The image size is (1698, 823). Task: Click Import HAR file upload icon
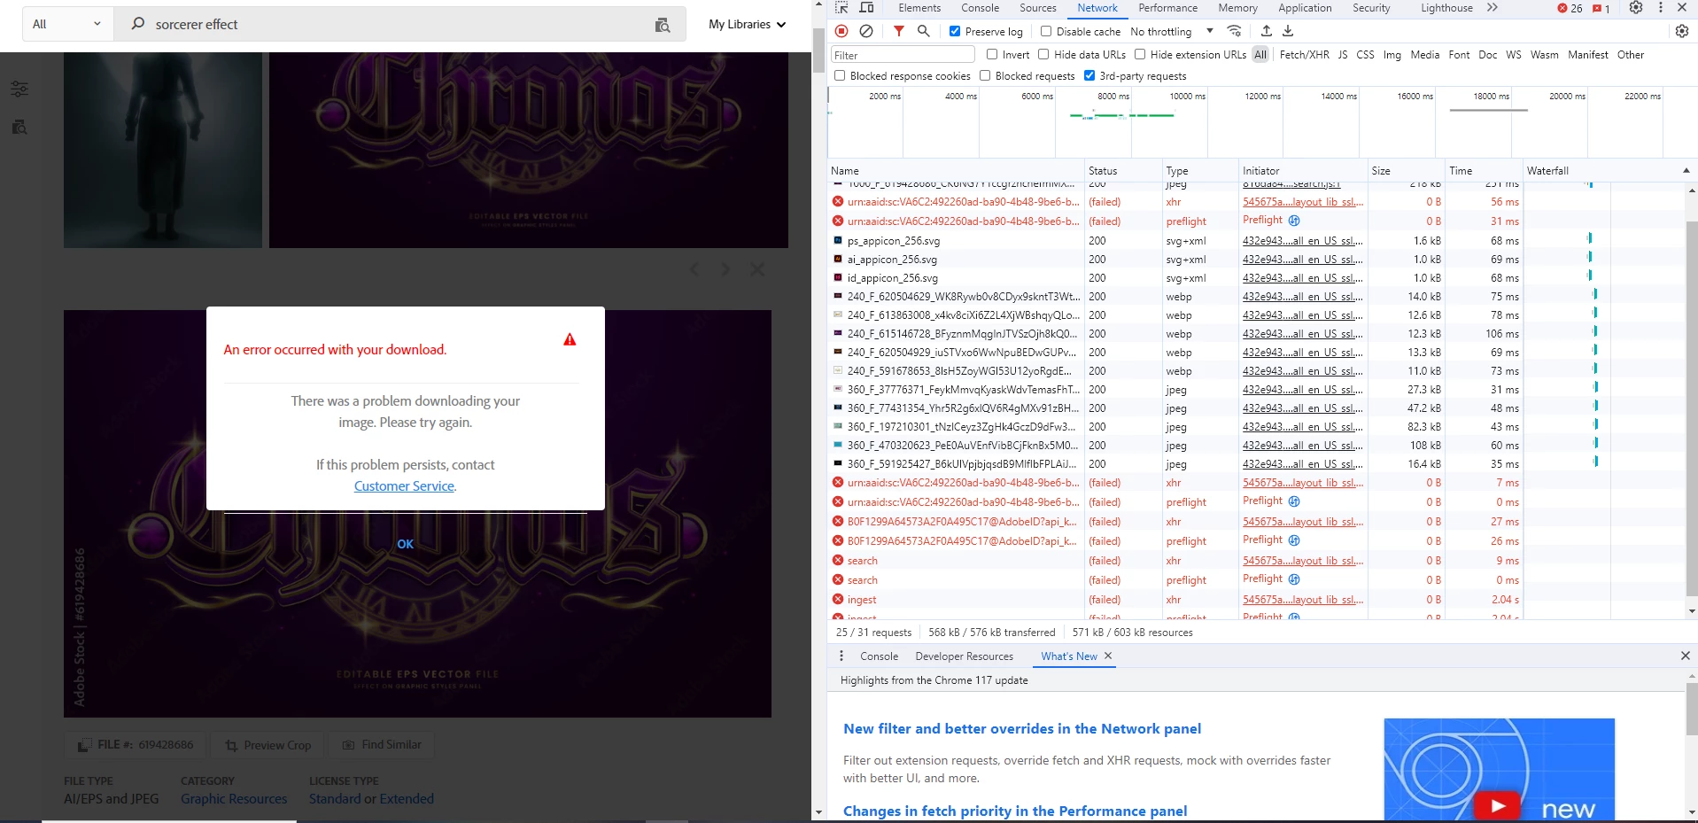(1267, 31)
